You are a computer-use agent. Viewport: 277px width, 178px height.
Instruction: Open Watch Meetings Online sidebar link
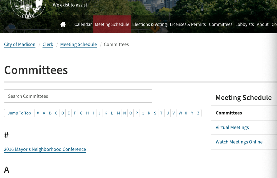point(239,142)
